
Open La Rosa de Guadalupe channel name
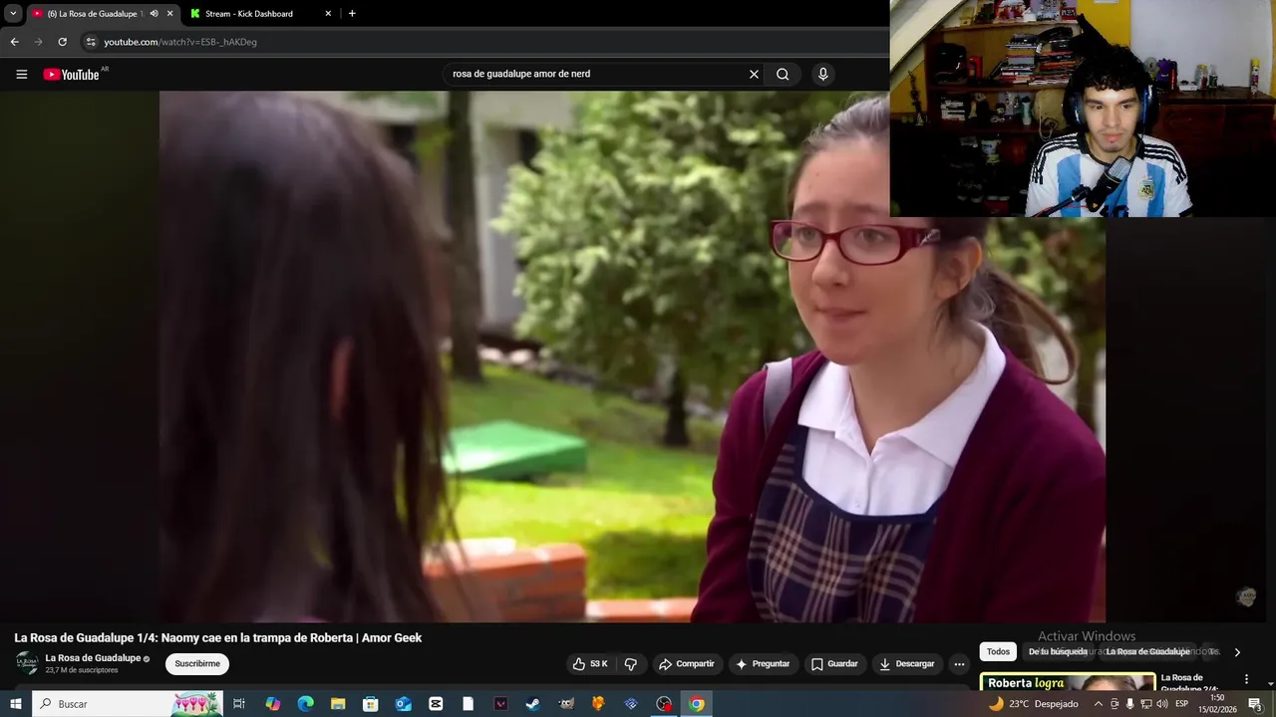(x=93, y=658)
